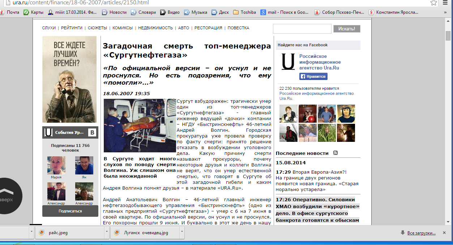Click the Подписаны 11 766 человек text

(70, 148)
